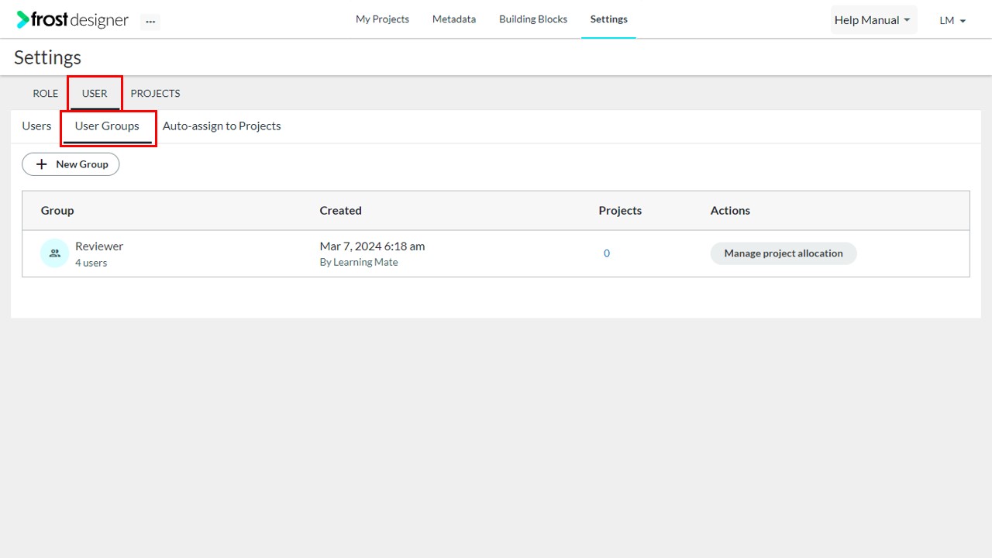Click the Mar 7, 2024 6:18 am date
This screenshot has height=558, width=992.
click(x=372, y=246)
